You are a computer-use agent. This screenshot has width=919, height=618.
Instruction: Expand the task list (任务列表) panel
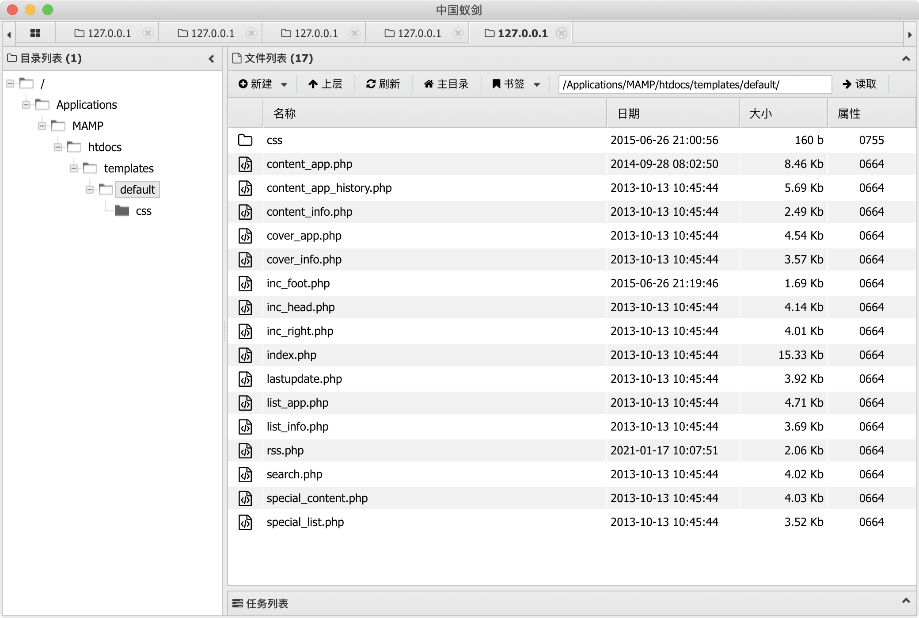(906, 601)
